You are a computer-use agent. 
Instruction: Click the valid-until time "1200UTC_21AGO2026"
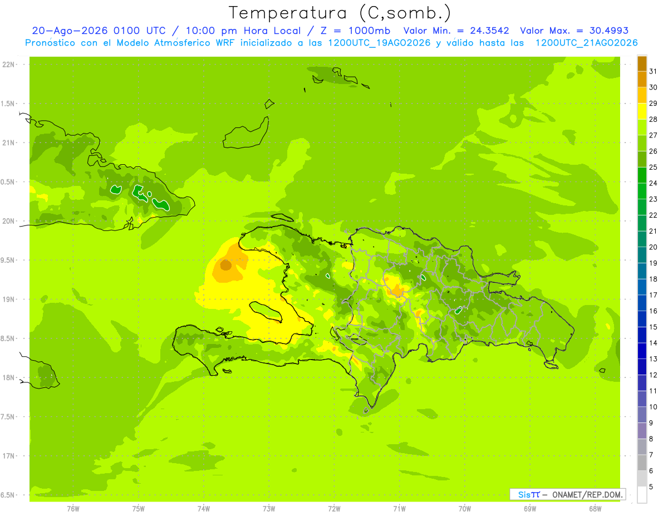point(586,43)
